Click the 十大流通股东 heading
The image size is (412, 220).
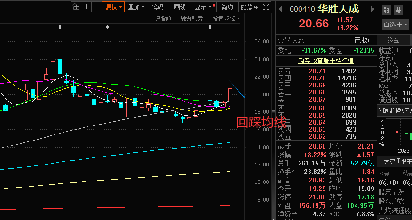tap(395, 161)
